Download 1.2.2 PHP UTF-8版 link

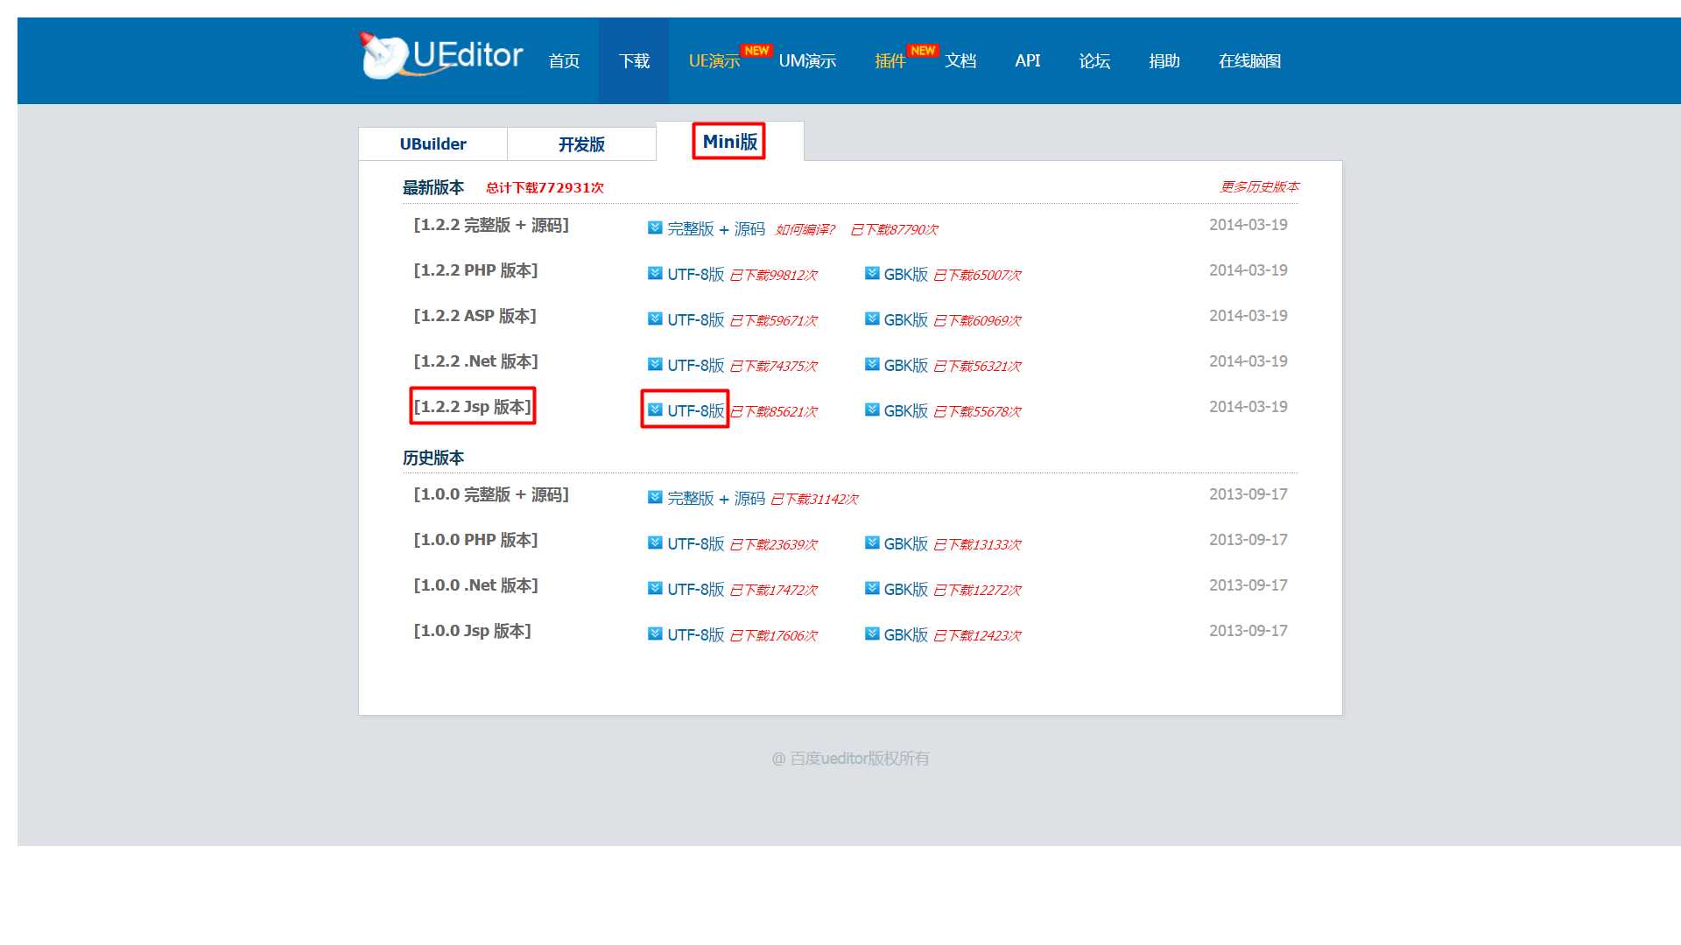(x=696, y=275)
